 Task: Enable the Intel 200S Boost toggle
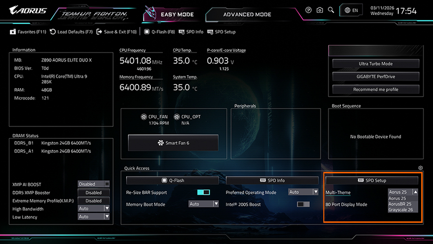(x=303, y=204)
